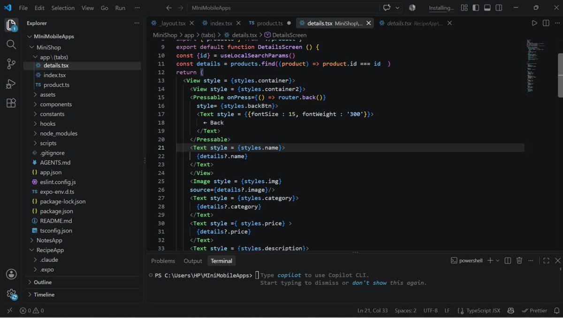Toggle Panel visibility in title bar
This screenshot has width=563, height=318.
coord(487,8)
